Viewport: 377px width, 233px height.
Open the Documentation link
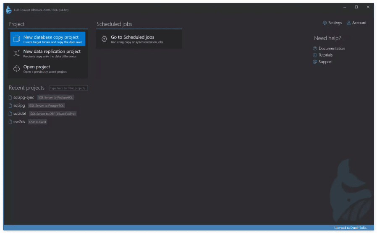pyautogui.click(x=329, y=49)
